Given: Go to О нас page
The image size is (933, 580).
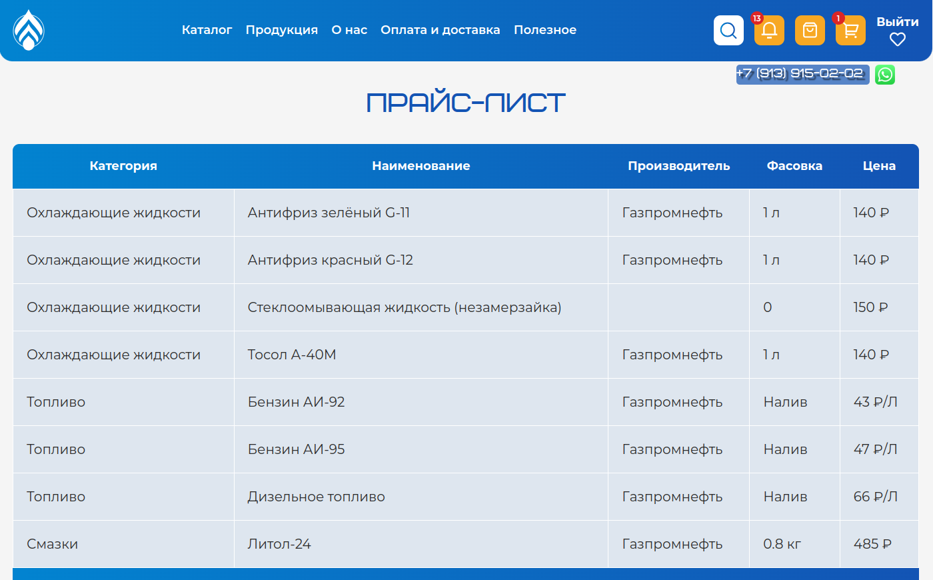Looking at the screenshot, I should tap(349, 30).
